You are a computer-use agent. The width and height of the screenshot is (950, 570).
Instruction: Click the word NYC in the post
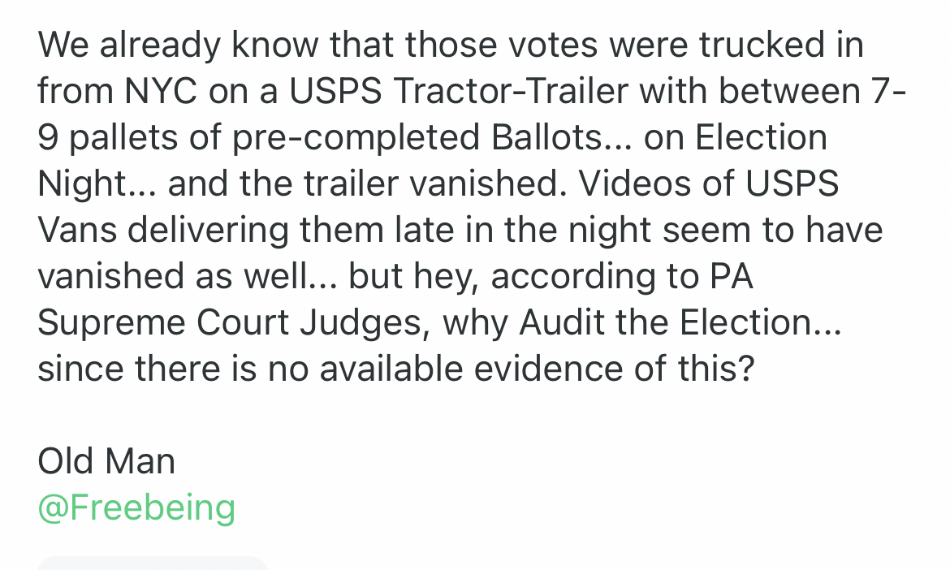(161, 92)
